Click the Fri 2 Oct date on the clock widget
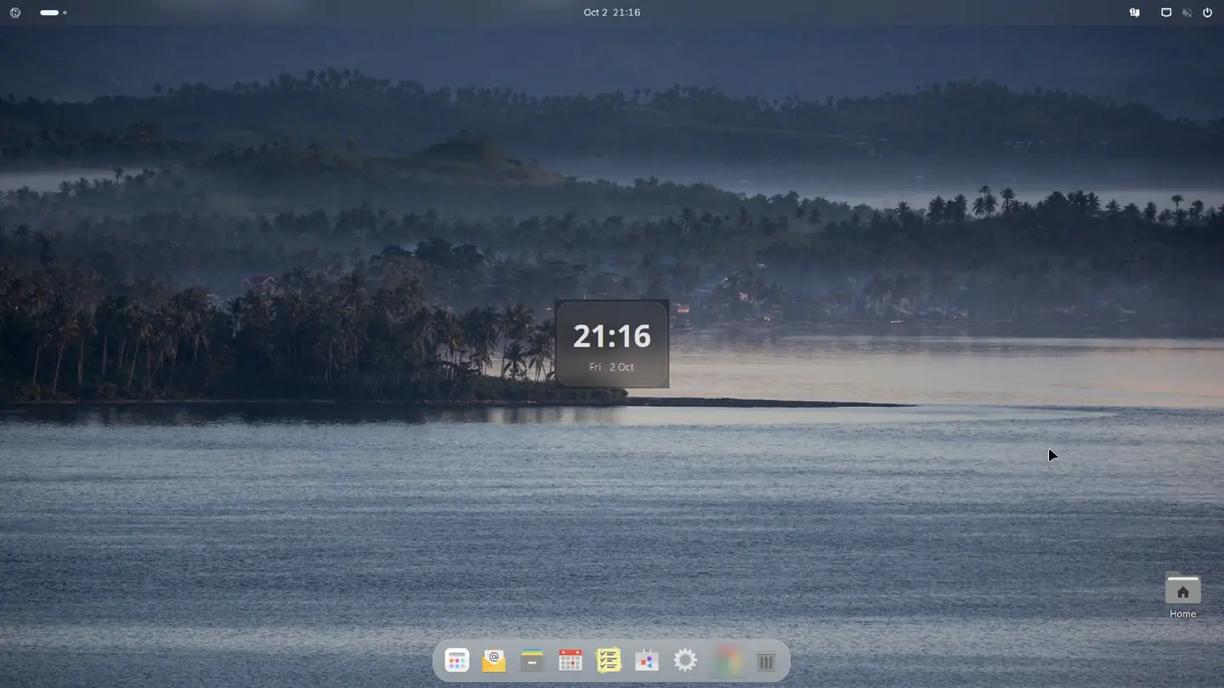 [611, 367]
